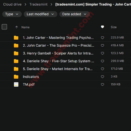Viewport: 131px width, 131px height.
Task: Open '4. Danielle Shay - Five-Star Setup System' folder
Action: [58, 61]
